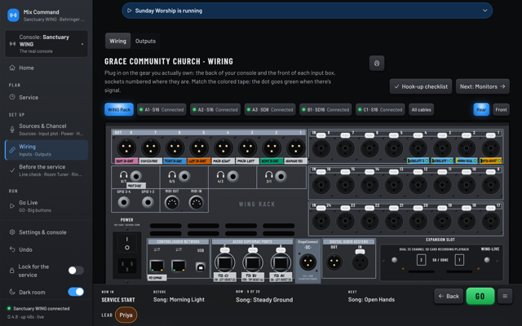Viewport: 522px width, 326px height.
Task: Open the Hook-up checklist
Action: (421, 86)
